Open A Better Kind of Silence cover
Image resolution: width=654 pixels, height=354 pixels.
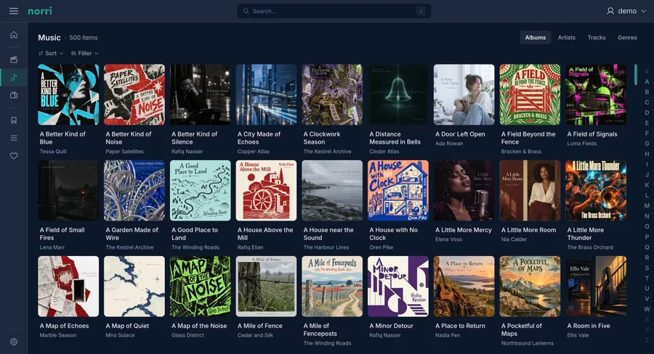pos(201,94)
